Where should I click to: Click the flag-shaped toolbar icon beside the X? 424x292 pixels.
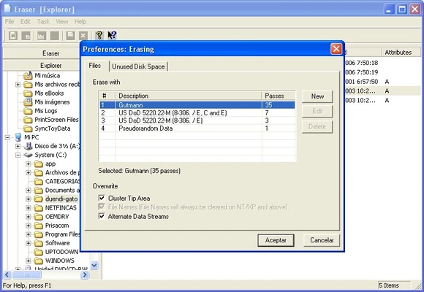click(x=71, y=35)
